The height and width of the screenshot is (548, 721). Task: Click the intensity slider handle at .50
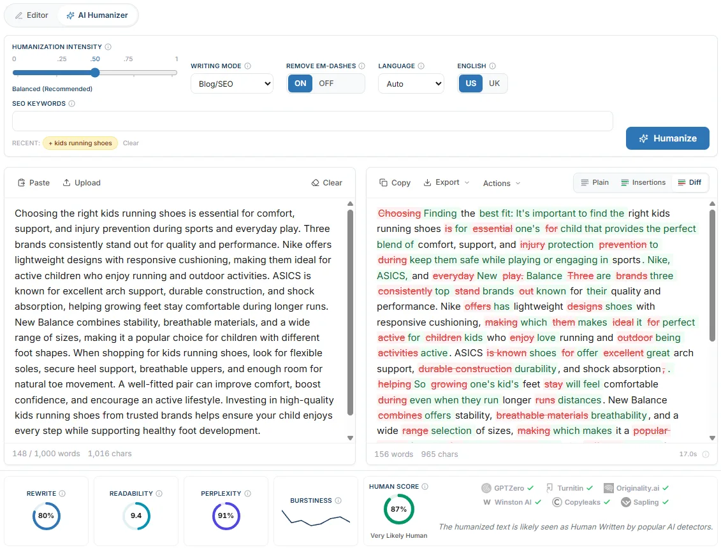pos(95,72)
